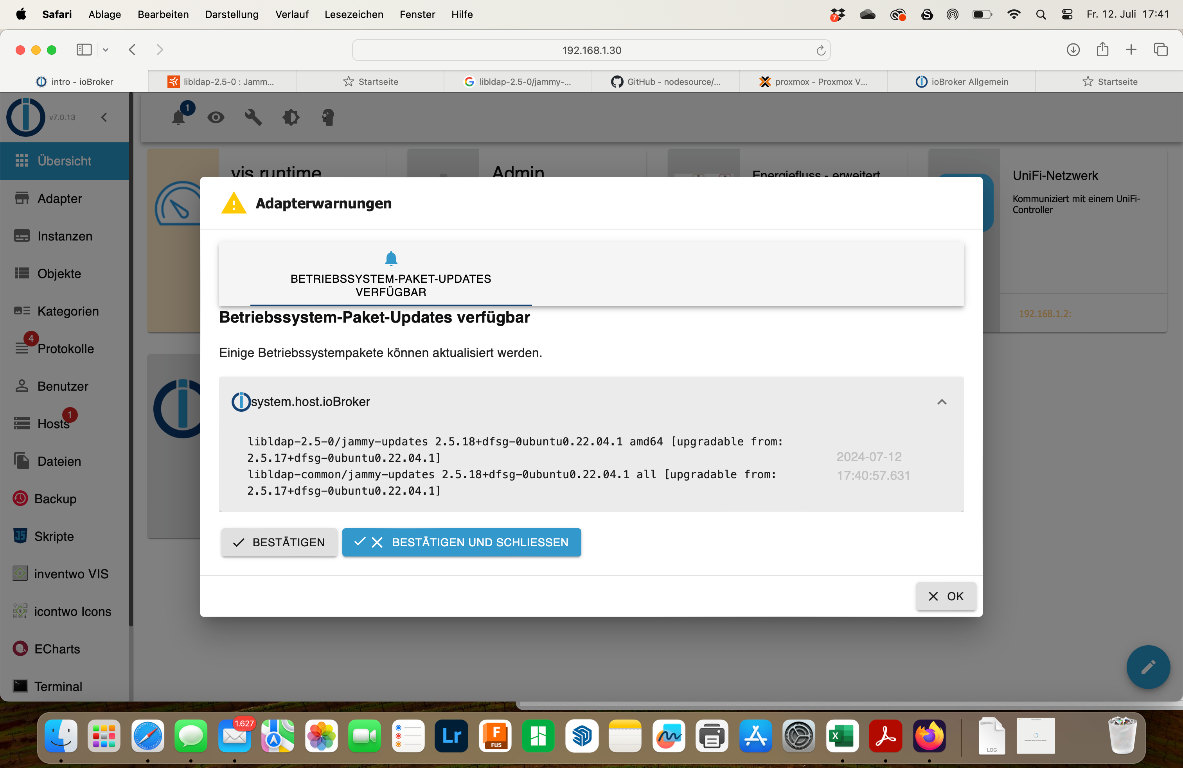Screen dimensions: 1183x768
Task: Open Skripte in the sidebar
Action: (54, 536)
